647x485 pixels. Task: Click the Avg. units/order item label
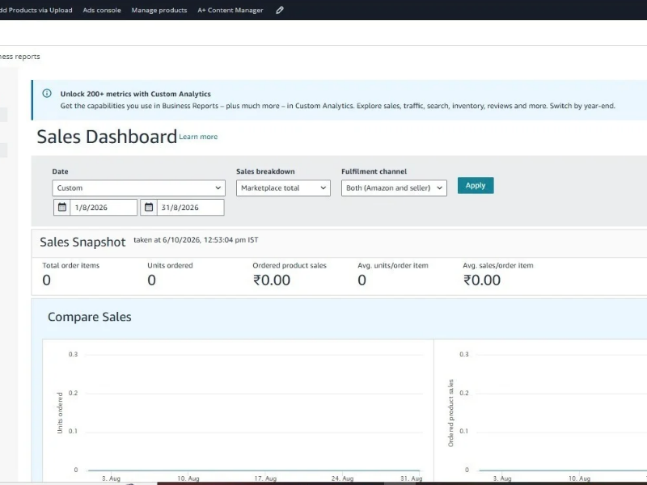pos(393,266)
